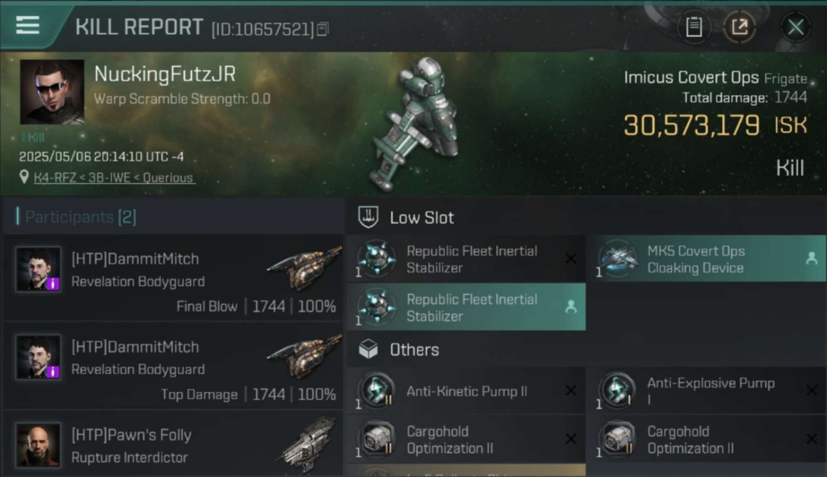
Task: Open Pawn's Folly participant entry
Action: point(173,445)
